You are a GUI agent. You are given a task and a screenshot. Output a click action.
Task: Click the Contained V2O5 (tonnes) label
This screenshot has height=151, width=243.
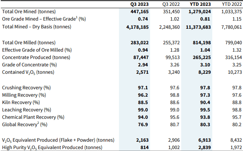tap(28, 72)
